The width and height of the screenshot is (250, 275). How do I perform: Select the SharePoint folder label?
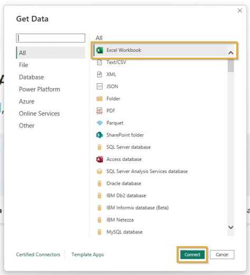click(125, 135)
